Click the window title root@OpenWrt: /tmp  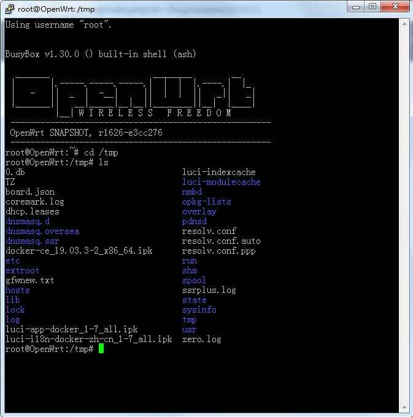point(56,9)
